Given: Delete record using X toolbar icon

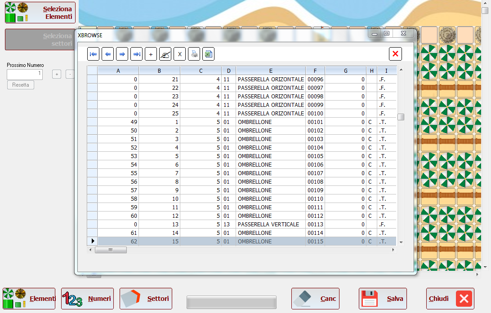Looking at the screenshot, I should tap(180, 54).
